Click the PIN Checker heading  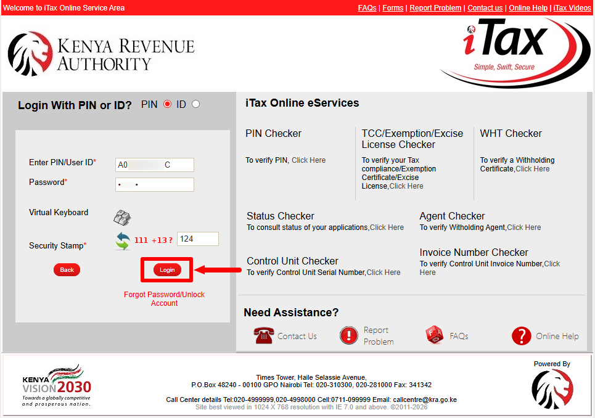coord(273,134)
